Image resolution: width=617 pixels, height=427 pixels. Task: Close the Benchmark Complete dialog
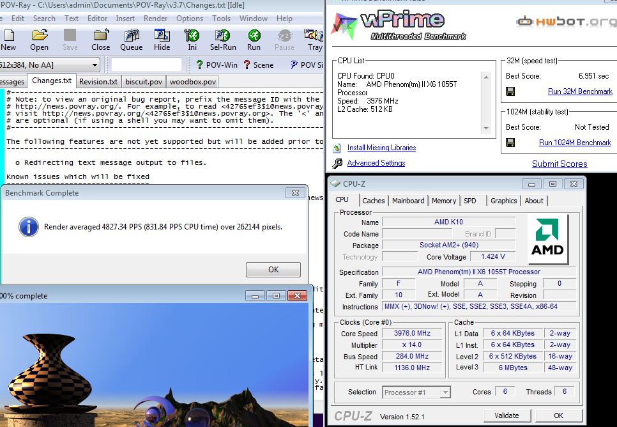point(295,192)
